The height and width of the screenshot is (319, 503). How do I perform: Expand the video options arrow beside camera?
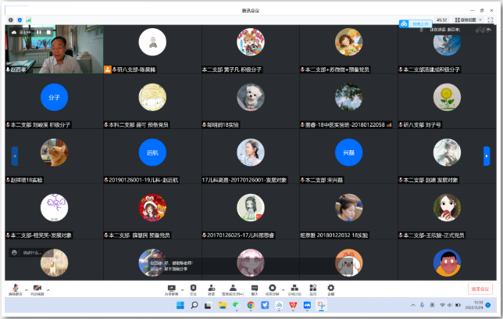(x=51, y=289)
